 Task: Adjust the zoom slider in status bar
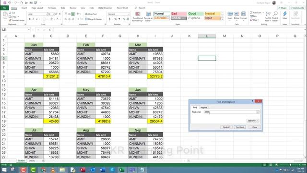(290, 165)
